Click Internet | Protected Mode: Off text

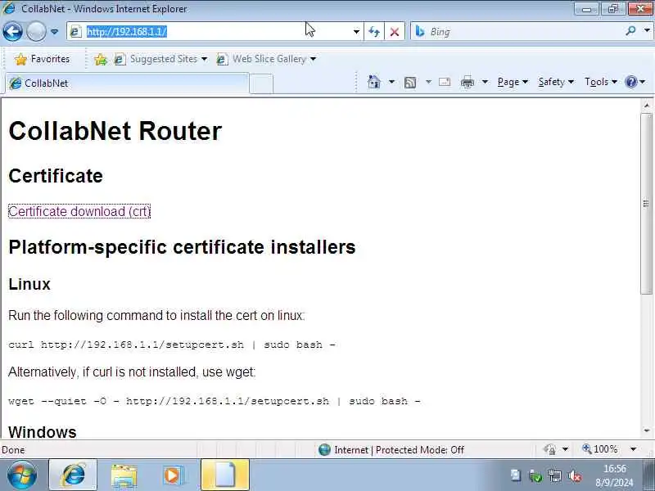point(399,449)
